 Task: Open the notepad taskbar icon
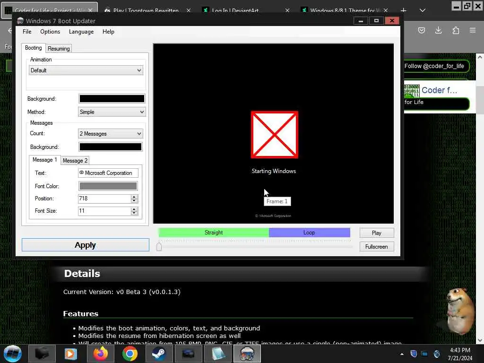click(x=217, y=354)
